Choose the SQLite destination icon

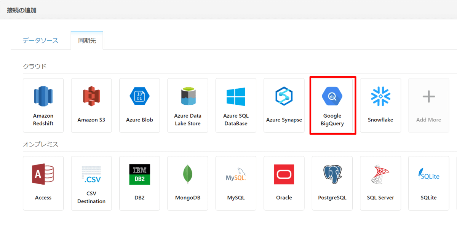(428, 175)
